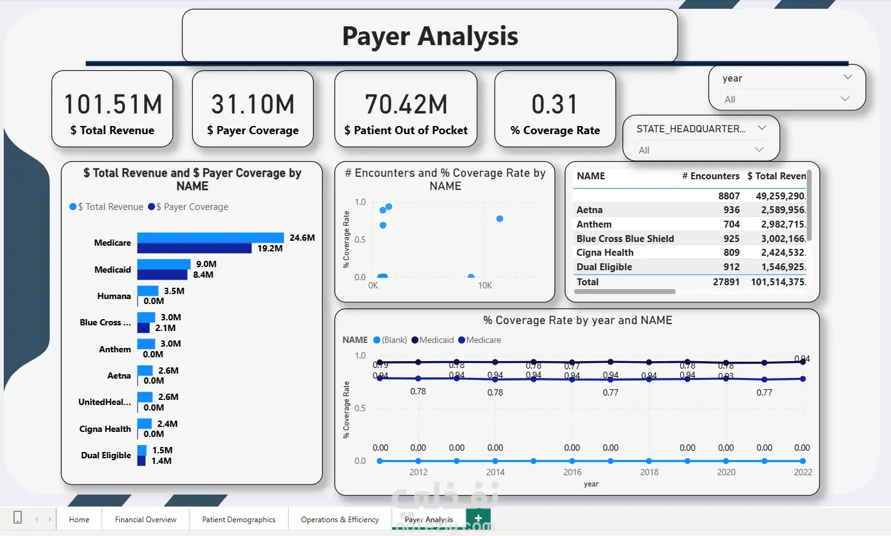Sort table by # Encounters column header
The height and width of the screenshot is (536, 891).
(x=711, y=176)
